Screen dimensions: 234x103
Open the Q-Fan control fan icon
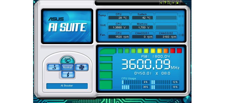click(x=82, y=67)
